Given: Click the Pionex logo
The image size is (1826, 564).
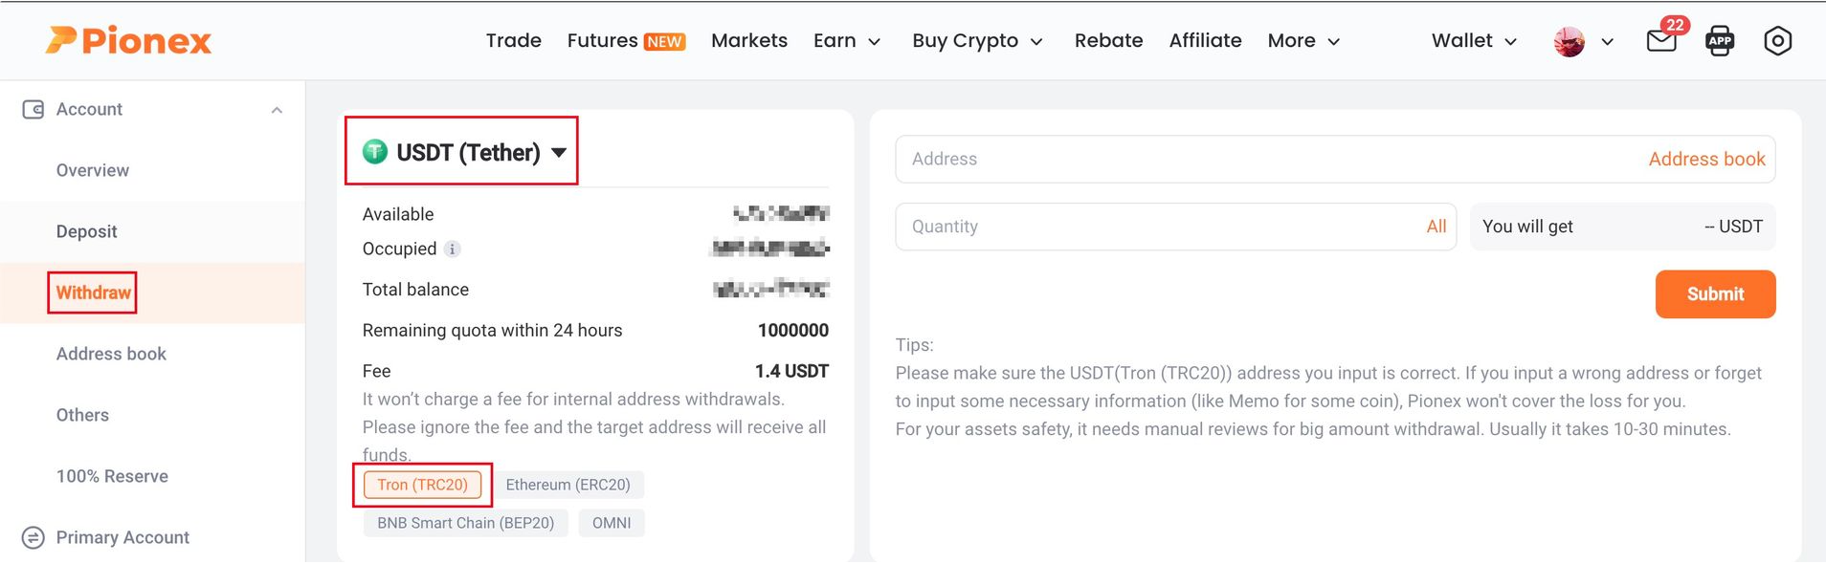Looking at the screenshot, I should click(127, 40).
